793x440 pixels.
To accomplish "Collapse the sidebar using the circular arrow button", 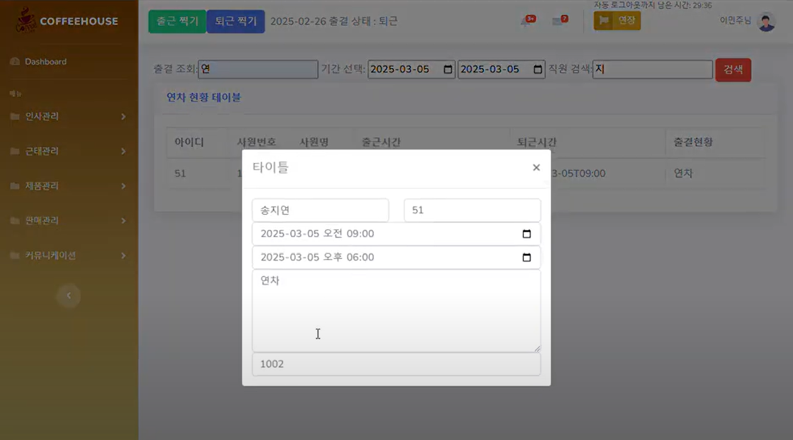I will (x=68, y=296).
